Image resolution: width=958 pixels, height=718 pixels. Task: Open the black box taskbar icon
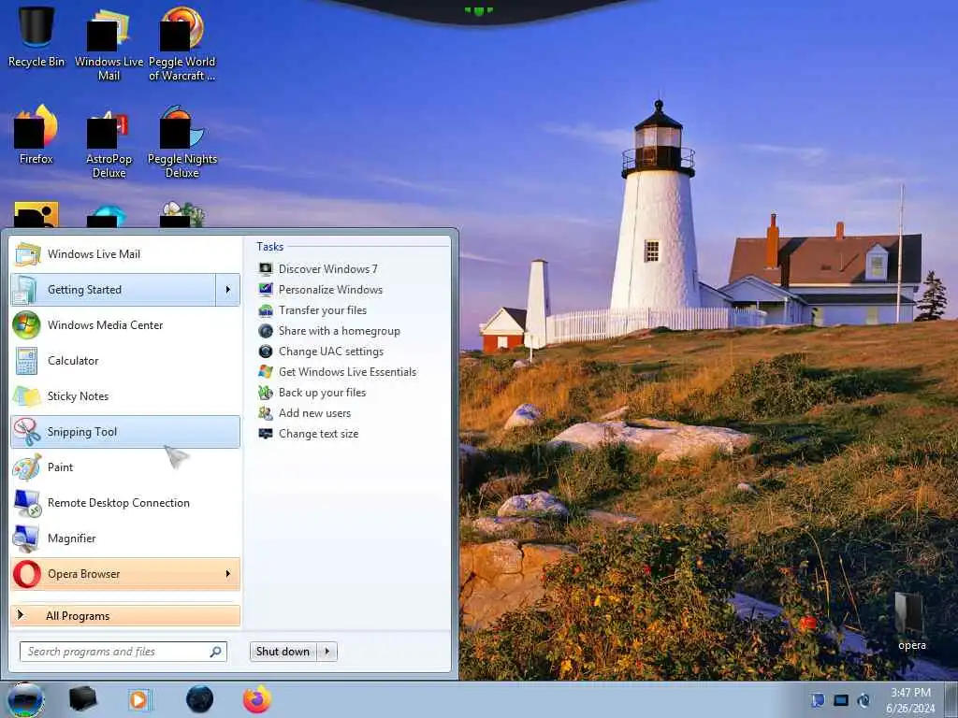83,699
